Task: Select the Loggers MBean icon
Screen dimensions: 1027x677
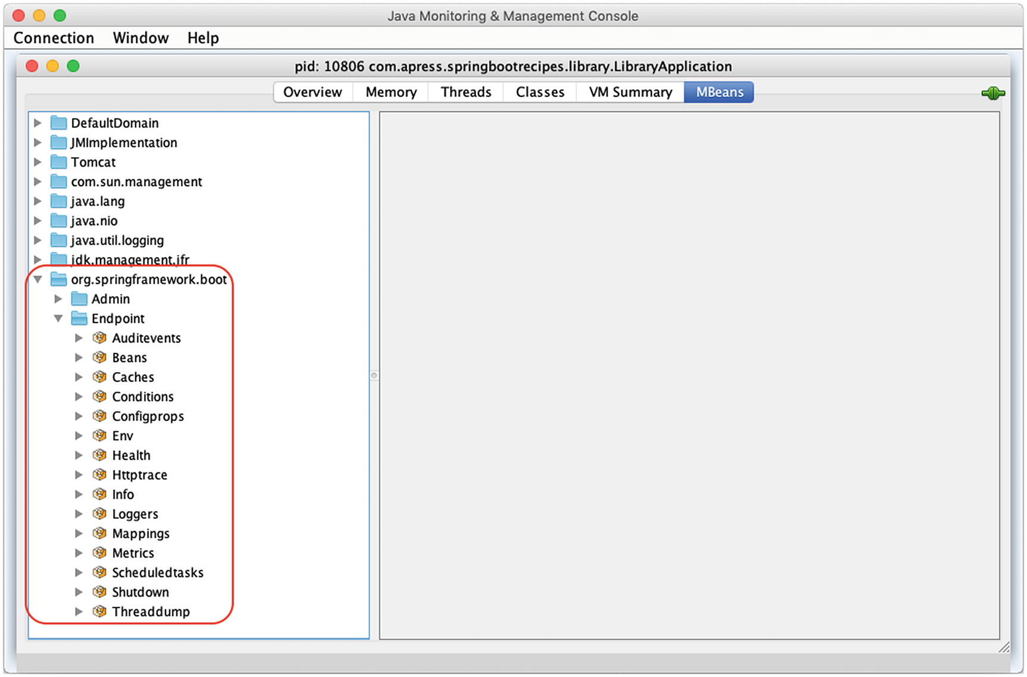Action: (99, 514)
